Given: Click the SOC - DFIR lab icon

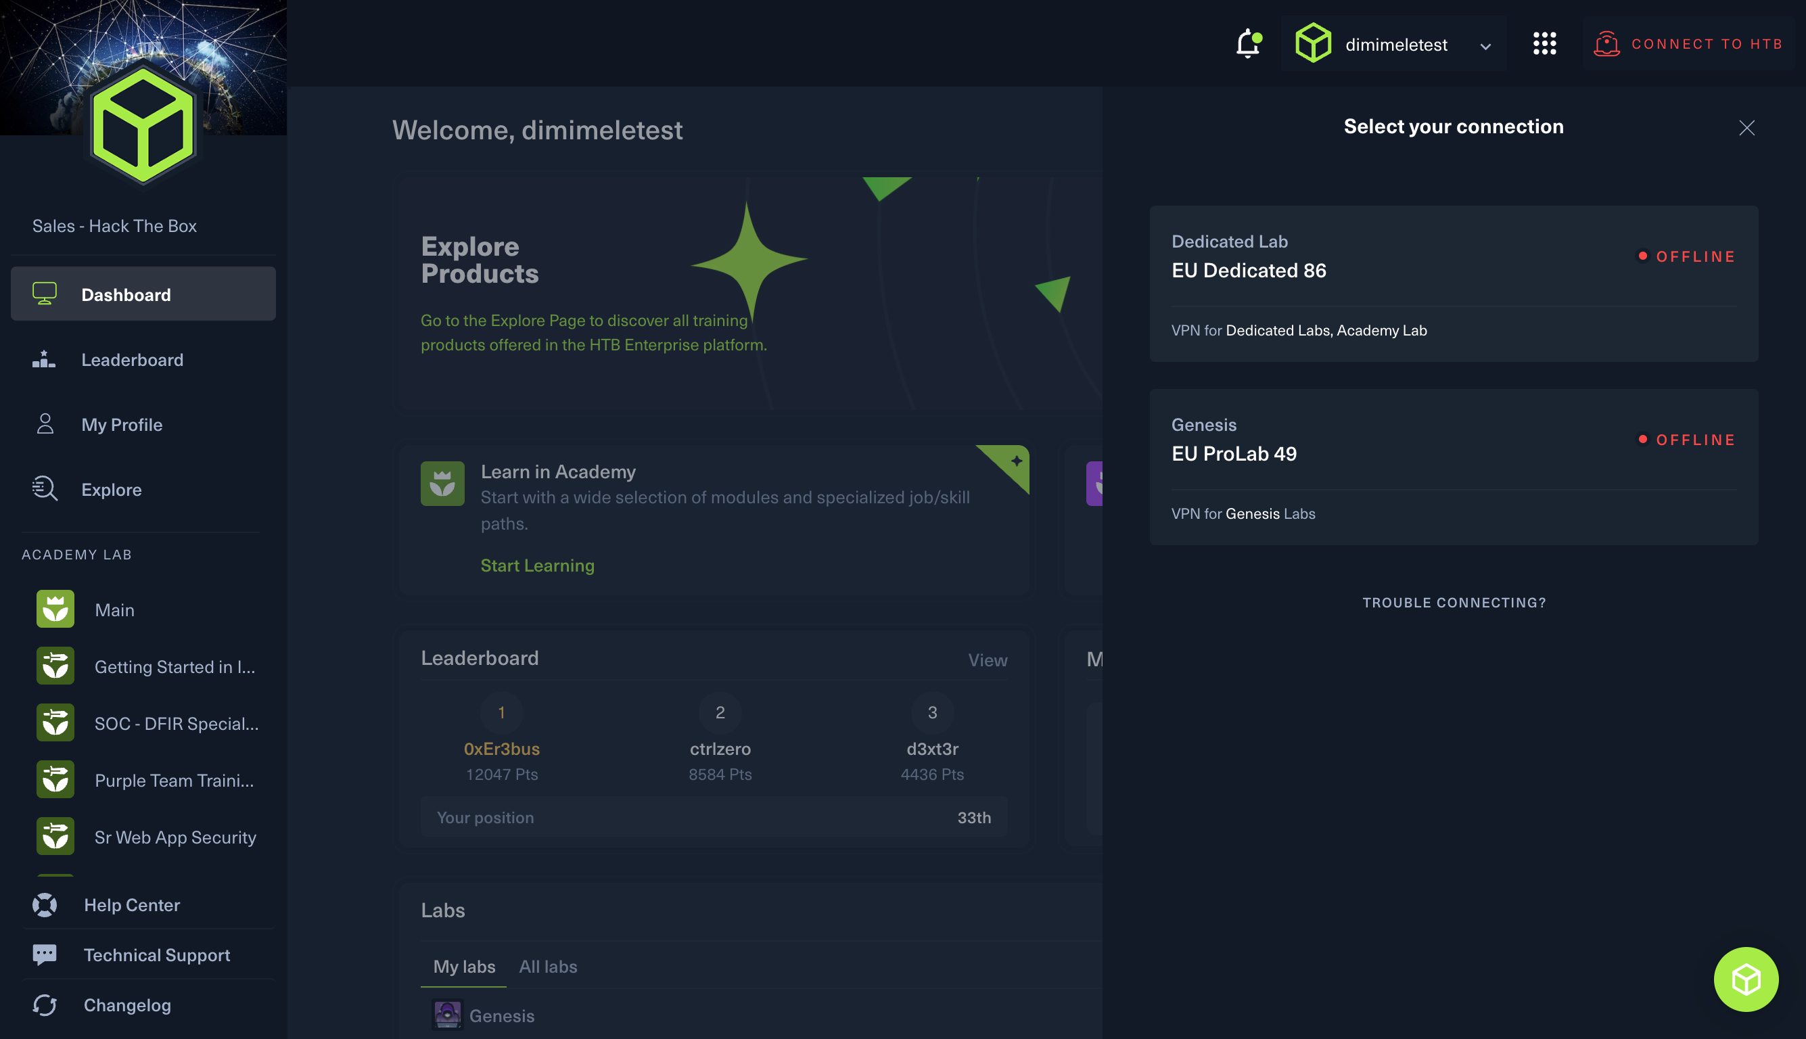Looking at the screenshot, I should (x=55, y=722).
